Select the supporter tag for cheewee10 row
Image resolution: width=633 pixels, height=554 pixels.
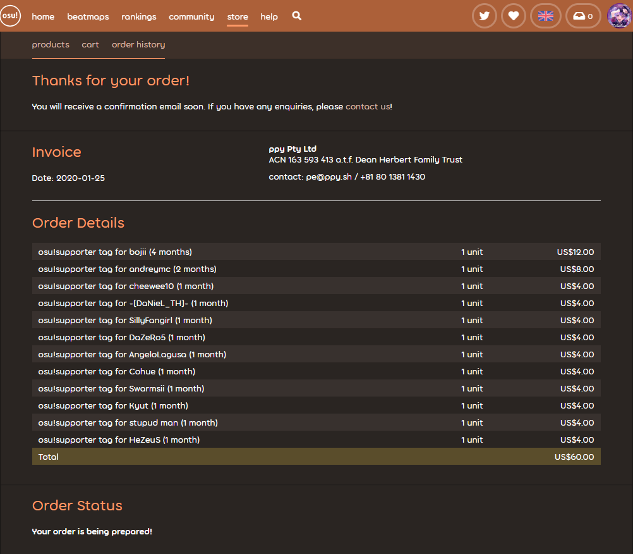pyautogui.click(x=316, y=286)
